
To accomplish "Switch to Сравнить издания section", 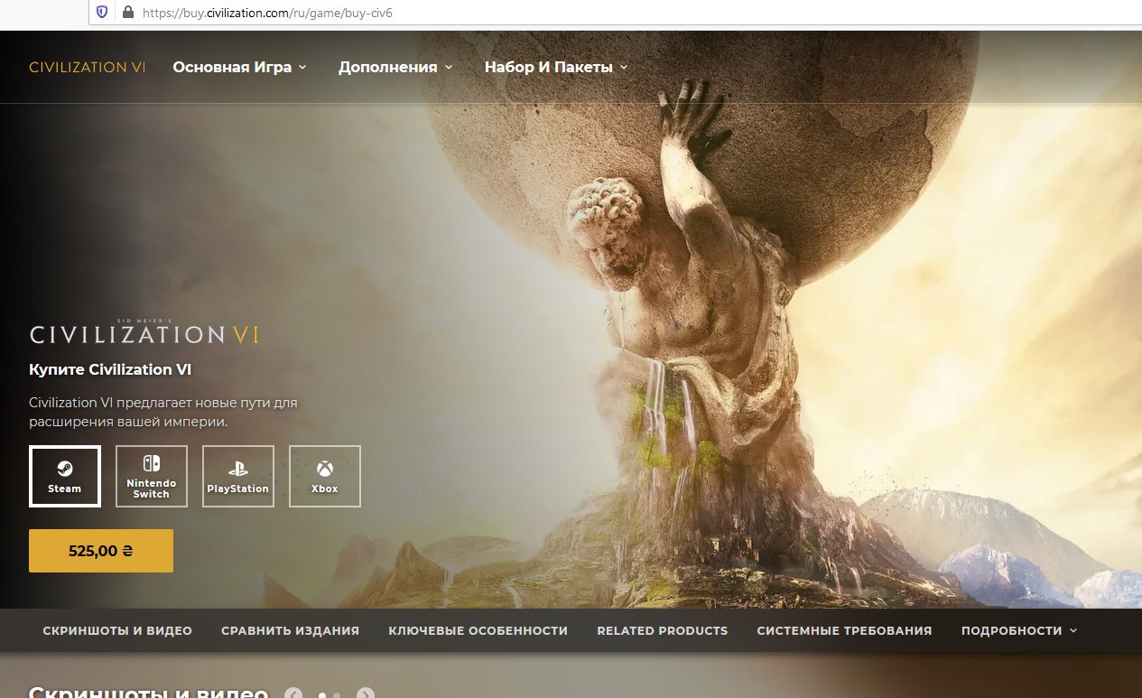I will [290, 631].
